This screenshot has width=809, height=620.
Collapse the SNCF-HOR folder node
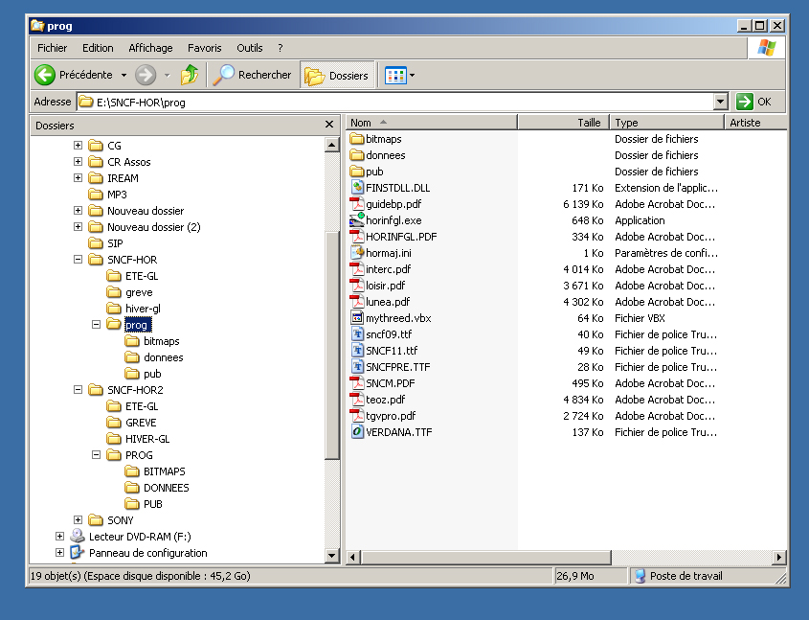(x=78, y=259)
